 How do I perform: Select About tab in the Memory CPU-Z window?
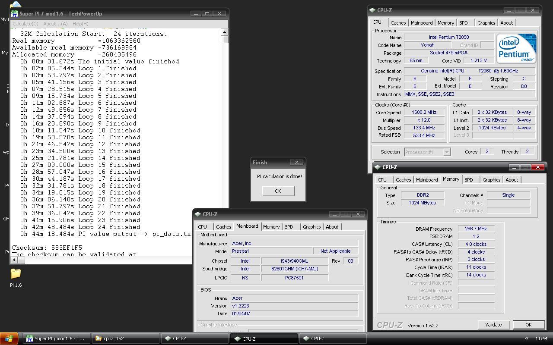pyautogui.click(x=512, y=180)
